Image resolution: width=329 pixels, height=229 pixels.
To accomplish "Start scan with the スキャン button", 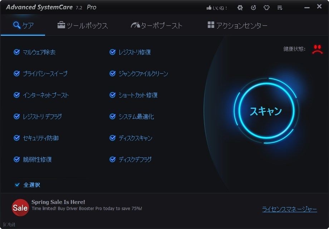I will pos(266,111).
